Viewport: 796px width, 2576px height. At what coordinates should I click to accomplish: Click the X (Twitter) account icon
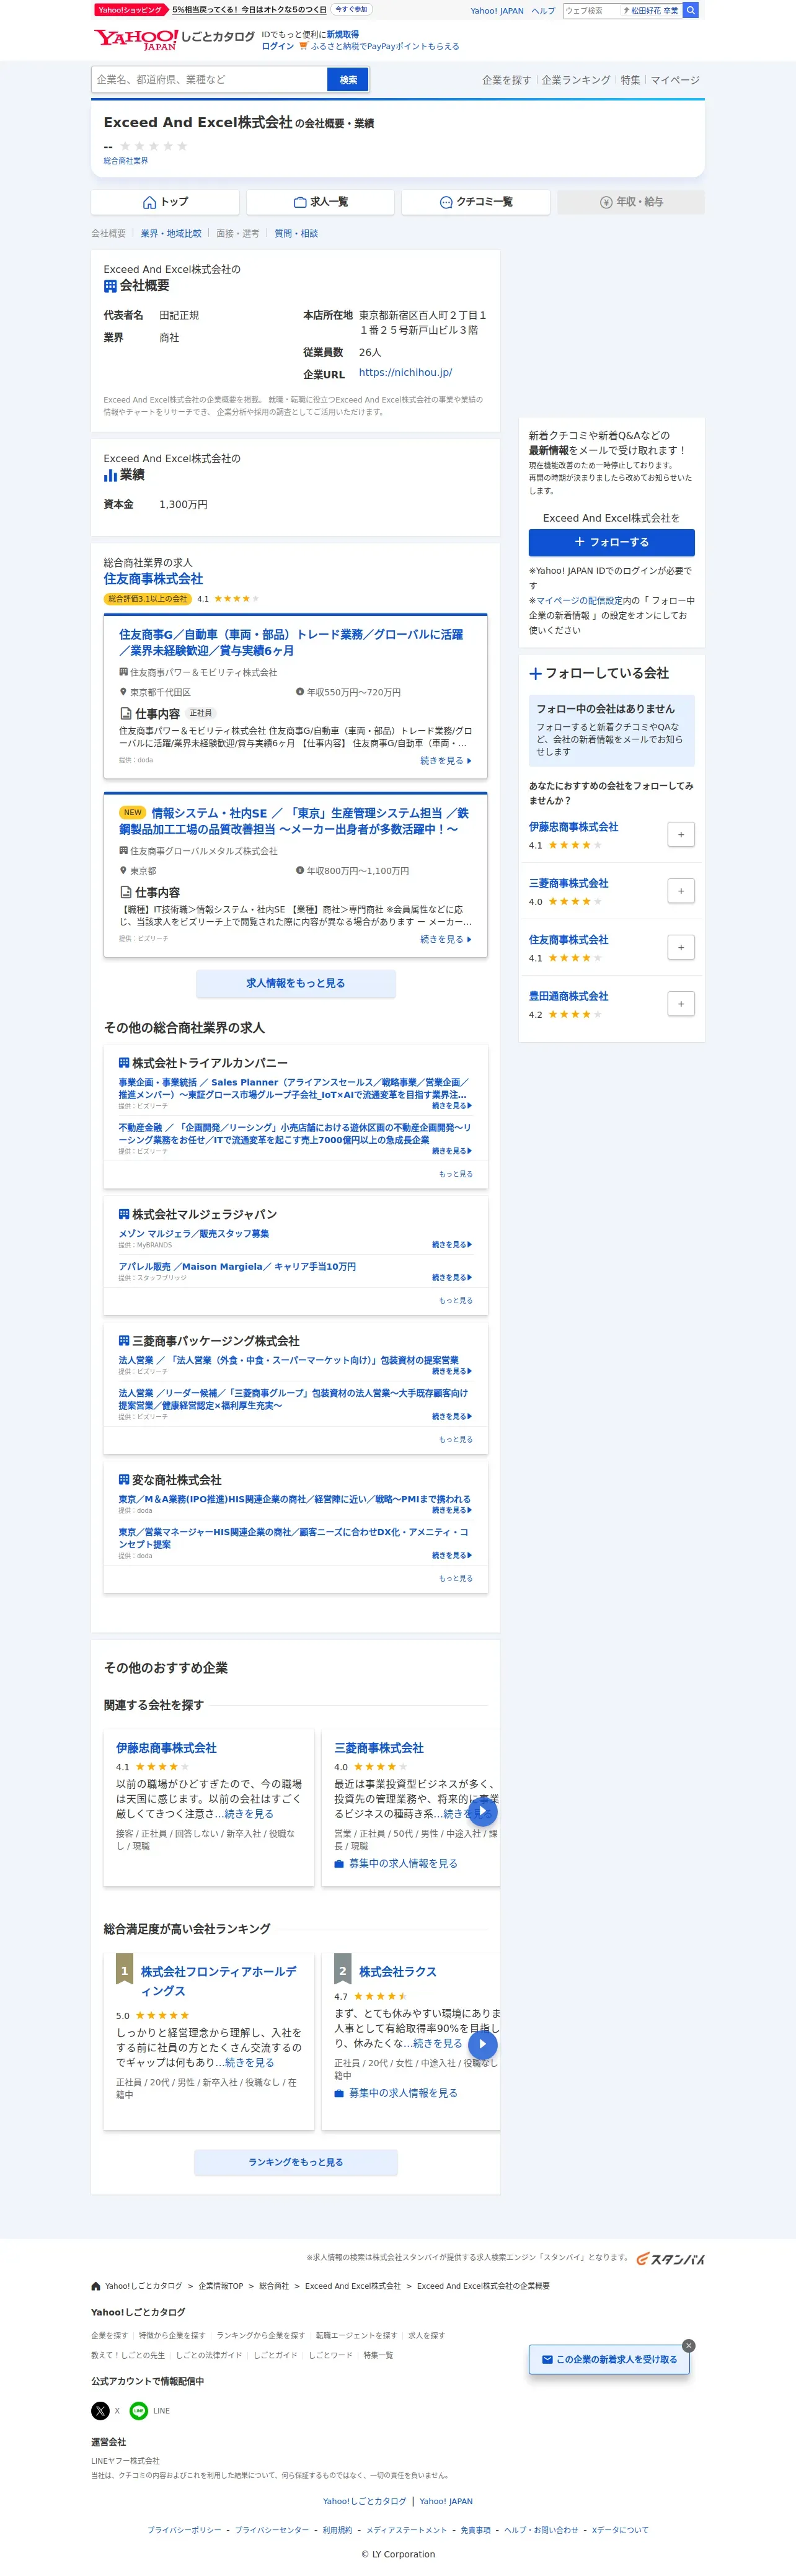pyautogui.click(x=100, y=2411)
